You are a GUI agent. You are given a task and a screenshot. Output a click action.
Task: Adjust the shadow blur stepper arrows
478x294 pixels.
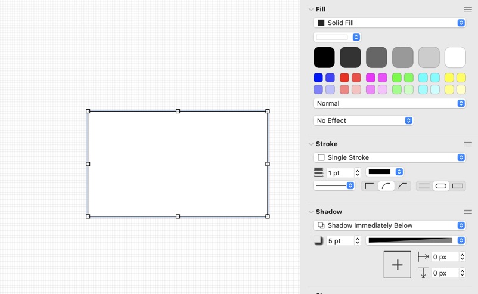click(x=357, y=241)
